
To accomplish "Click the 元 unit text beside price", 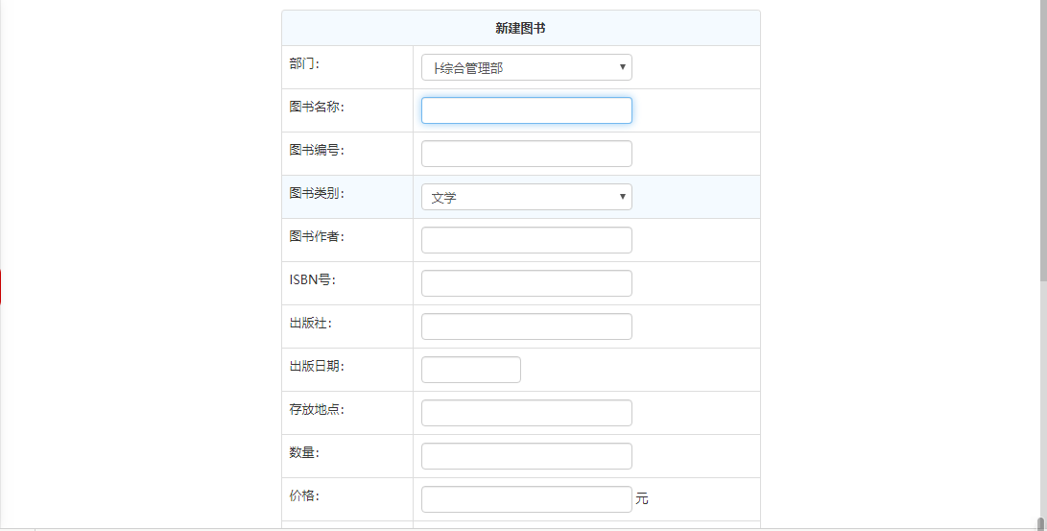I will (642, 499).
